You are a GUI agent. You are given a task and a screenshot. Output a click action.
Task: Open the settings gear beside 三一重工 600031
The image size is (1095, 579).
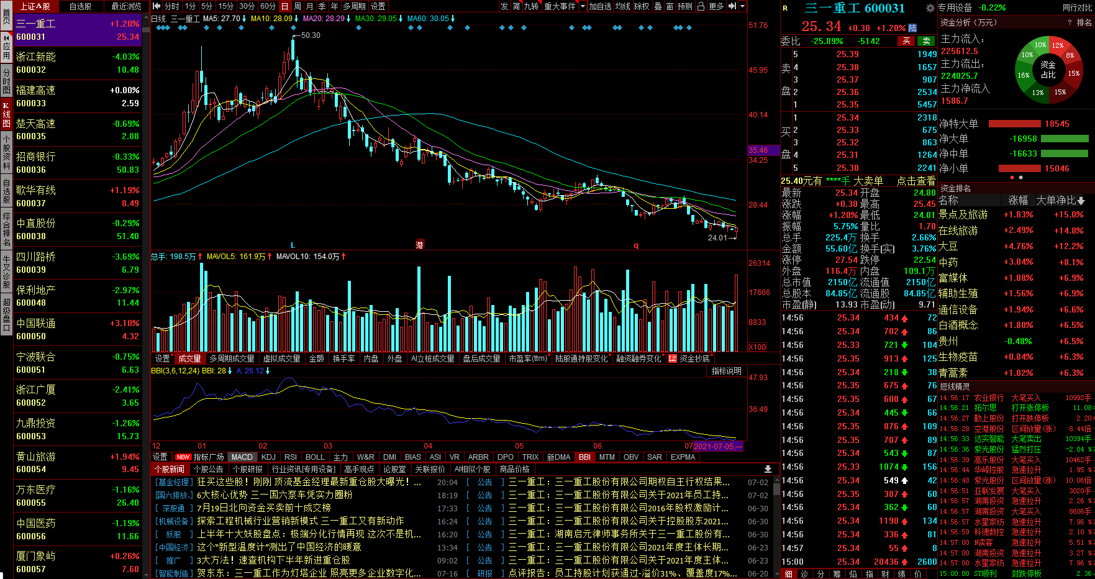pos(930,8)
